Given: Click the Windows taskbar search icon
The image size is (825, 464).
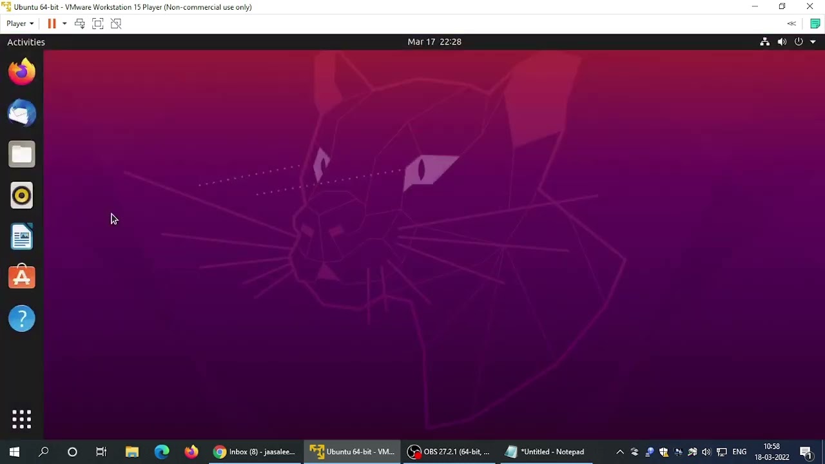Looking at the screenshot, I should 44,452.
